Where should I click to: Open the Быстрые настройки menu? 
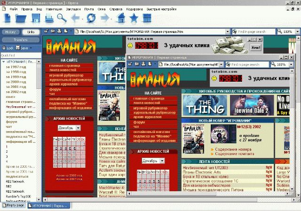click(x=161, y=9)
